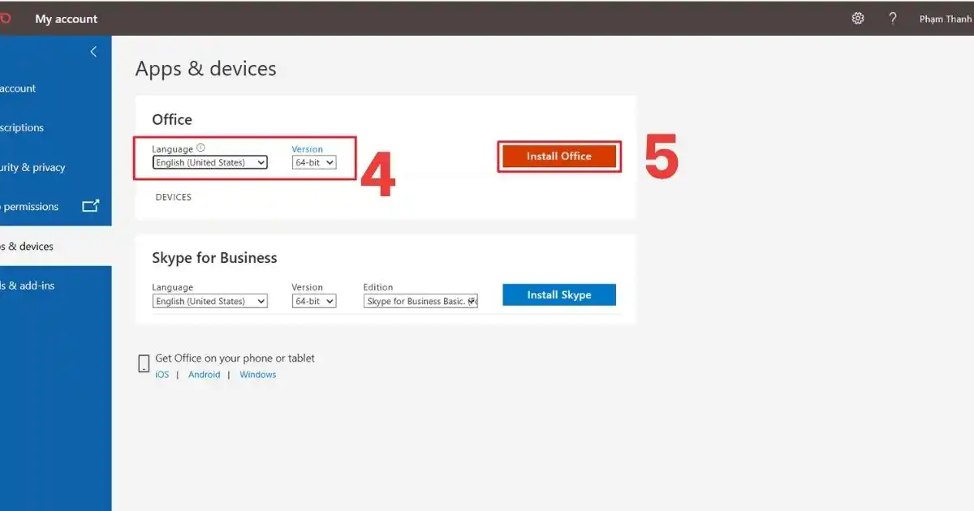Collapse the sidebar with the chevron arrow
This screenshot has height=511, width=974.
93,52
